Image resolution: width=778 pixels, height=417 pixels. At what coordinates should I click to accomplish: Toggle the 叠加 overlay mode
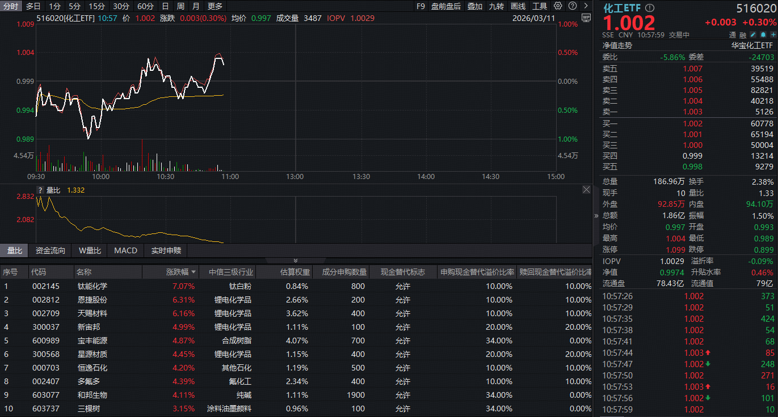477,6
